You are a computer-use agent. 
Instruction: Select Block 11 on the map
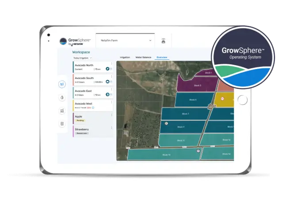point(181,140)
